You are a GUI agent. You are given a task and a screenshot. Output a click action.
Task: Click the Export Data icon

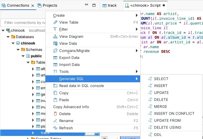point(55,58)
